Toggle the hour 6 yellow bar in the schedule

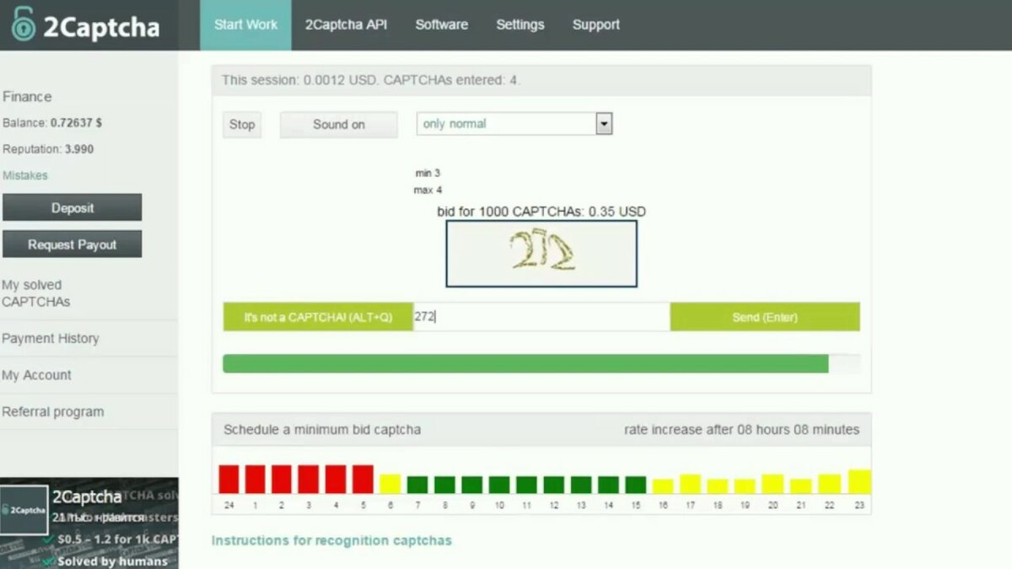point(390,483)
